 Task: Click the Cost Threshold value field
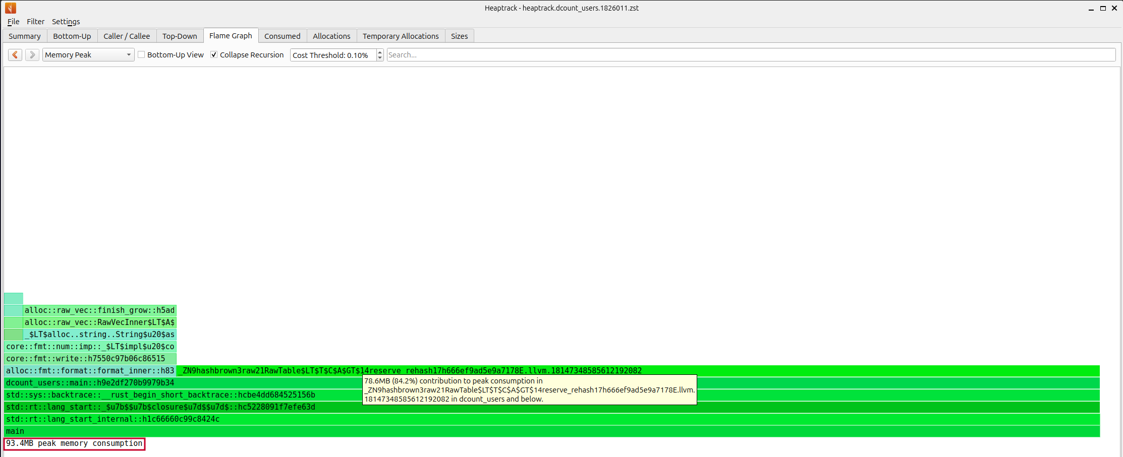330,54
